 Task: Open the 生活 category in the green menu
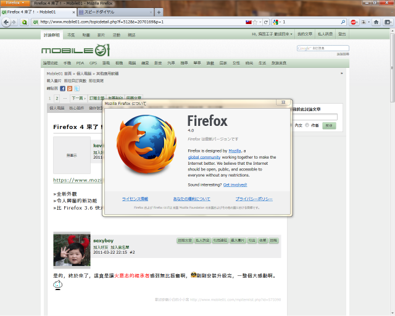click(262, 63)
